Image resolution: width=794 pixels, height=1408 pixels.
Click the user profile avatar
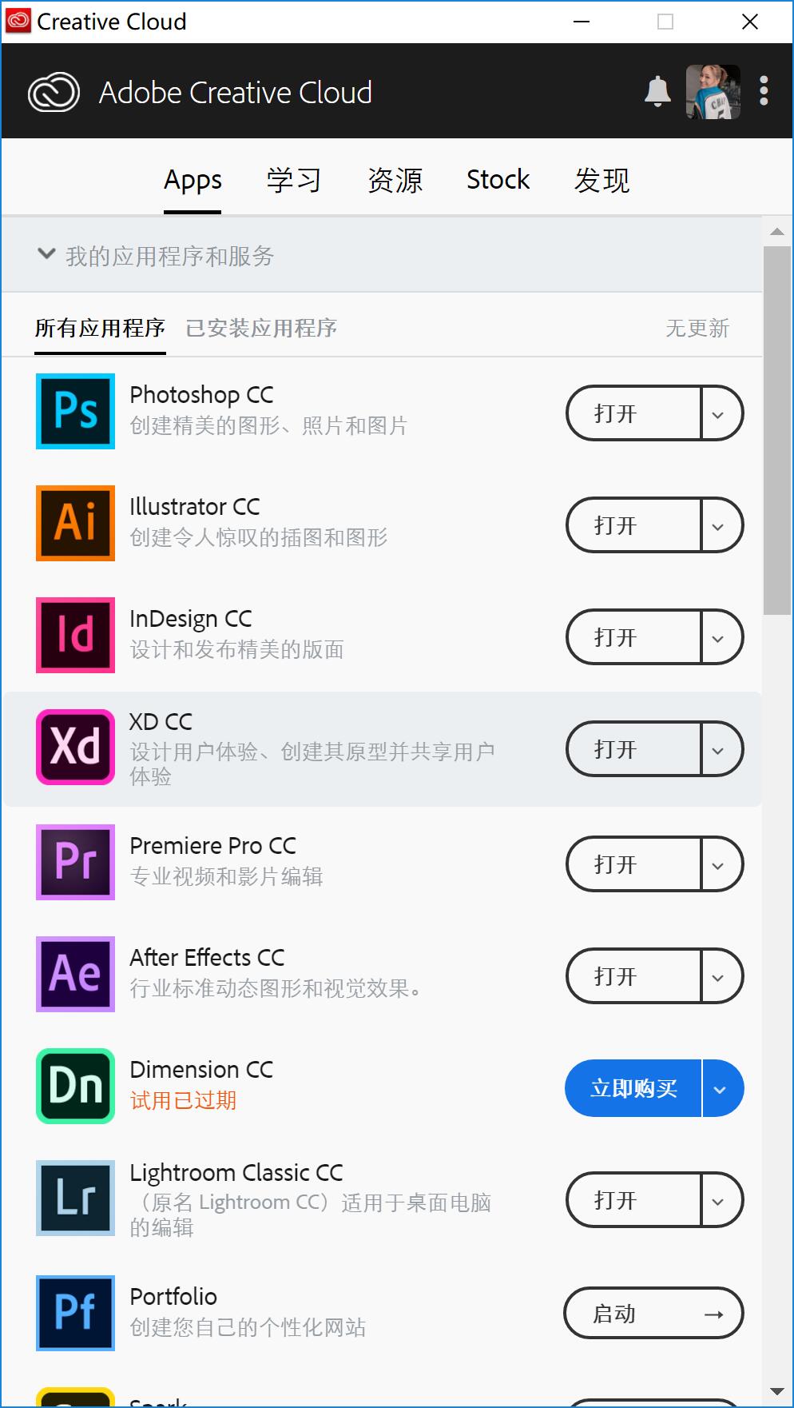713,92
